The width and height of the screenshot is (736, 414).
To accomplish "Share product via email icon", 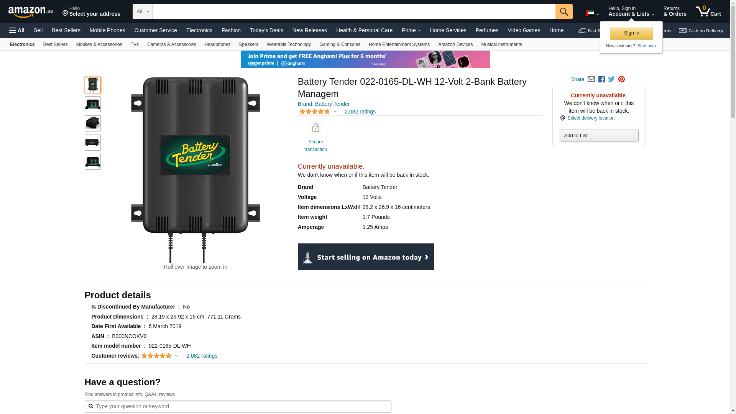I will [x=591, y=79].
